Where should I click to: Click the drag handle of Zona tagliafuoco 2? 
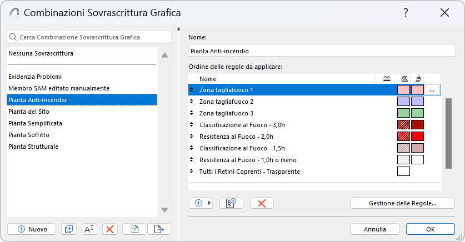[192, 102]
